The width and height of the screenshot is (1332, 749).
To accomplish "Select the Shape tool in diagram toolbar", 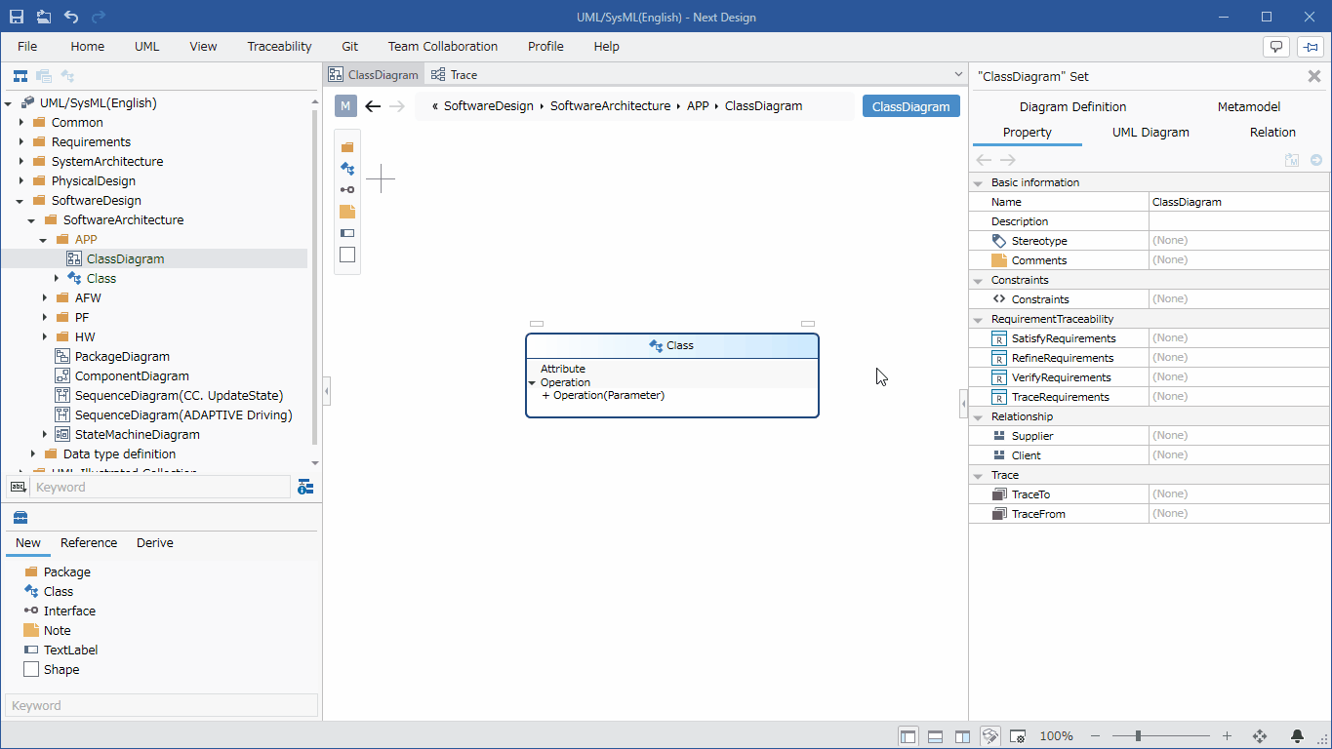I will click(x=347, y=255).
